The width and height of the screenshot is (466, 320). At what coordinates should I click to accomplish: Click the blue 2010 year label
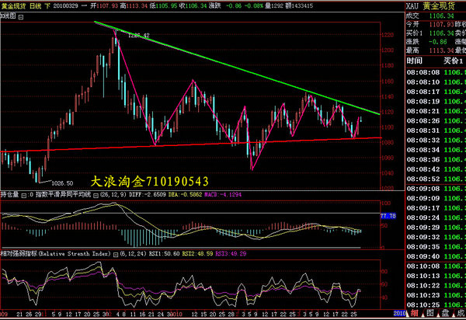point(399,313)
